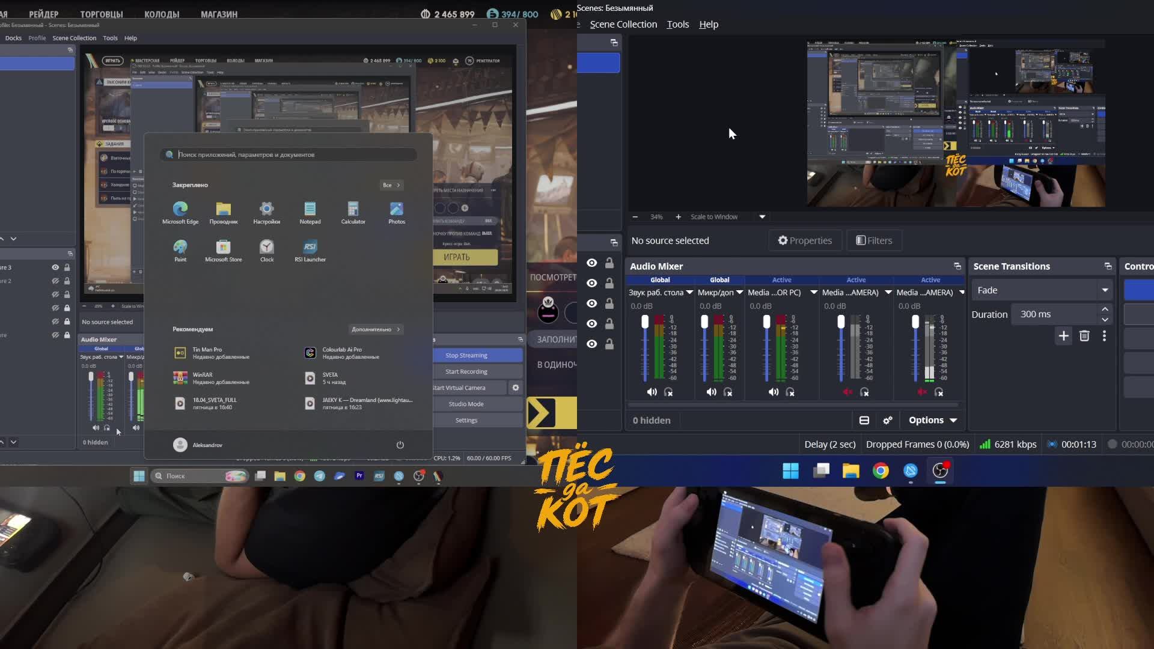This screenshot has height=649, width=1154.
Task: Switch audio mixer layout icon next to gears
Action: pyautogui.click(x=864, y=420)
